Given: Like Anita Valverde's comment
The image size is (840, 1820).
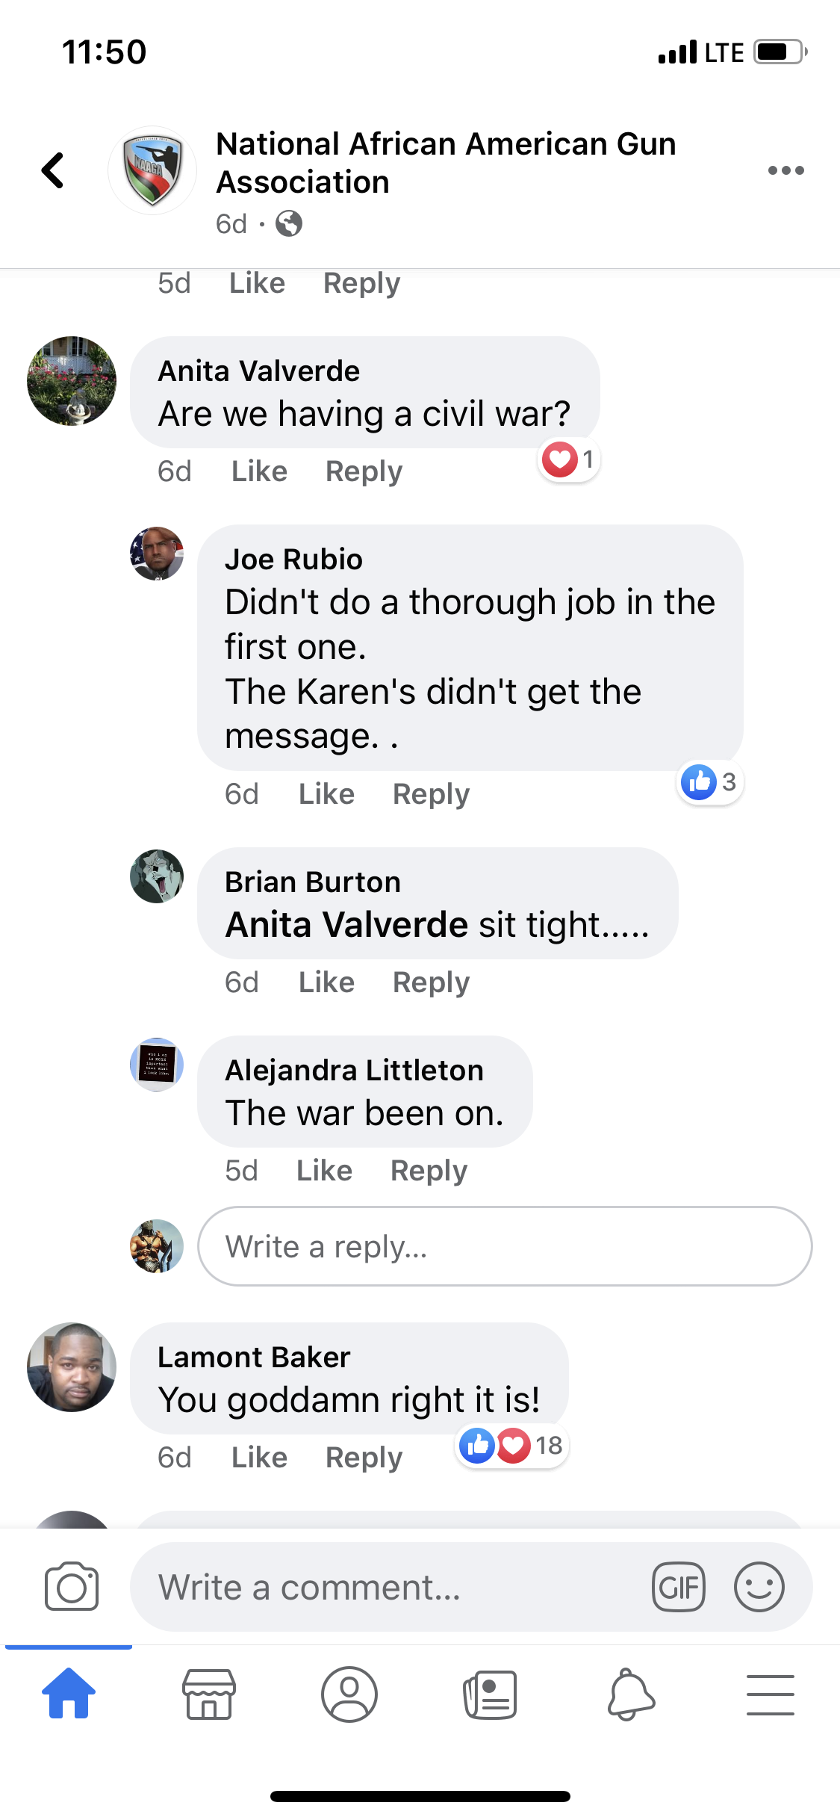Looking at the screenshot, I should [259, 471].
